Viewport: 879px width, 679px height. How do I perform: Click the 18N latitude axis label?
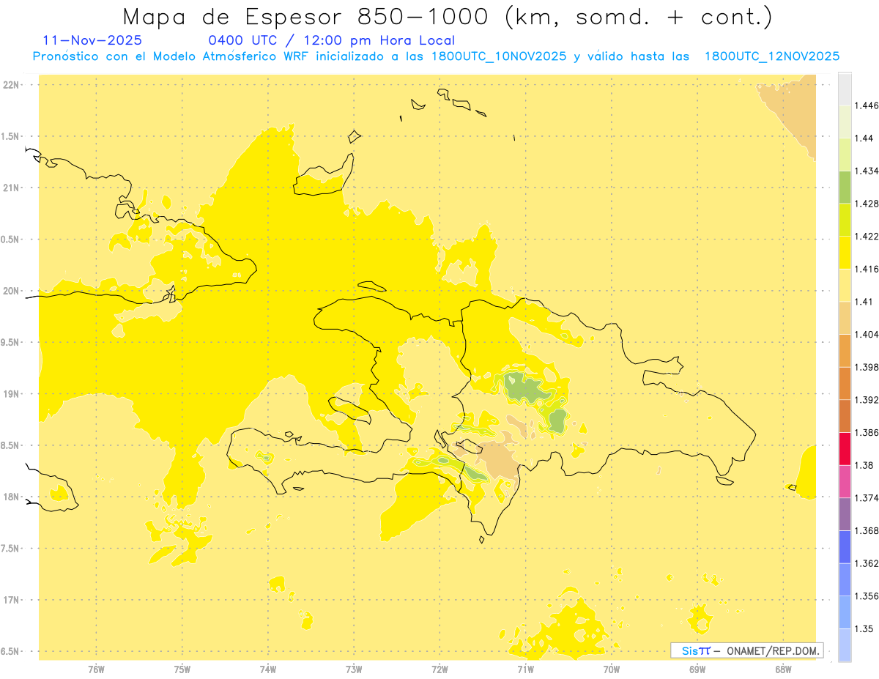[x=12, y=497]
